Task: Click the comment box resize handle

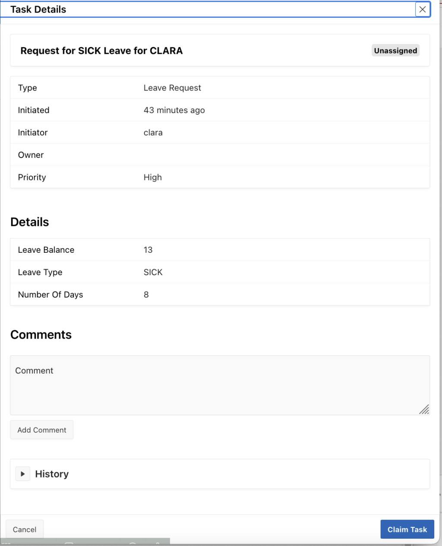Action: [x=424, y=409]
